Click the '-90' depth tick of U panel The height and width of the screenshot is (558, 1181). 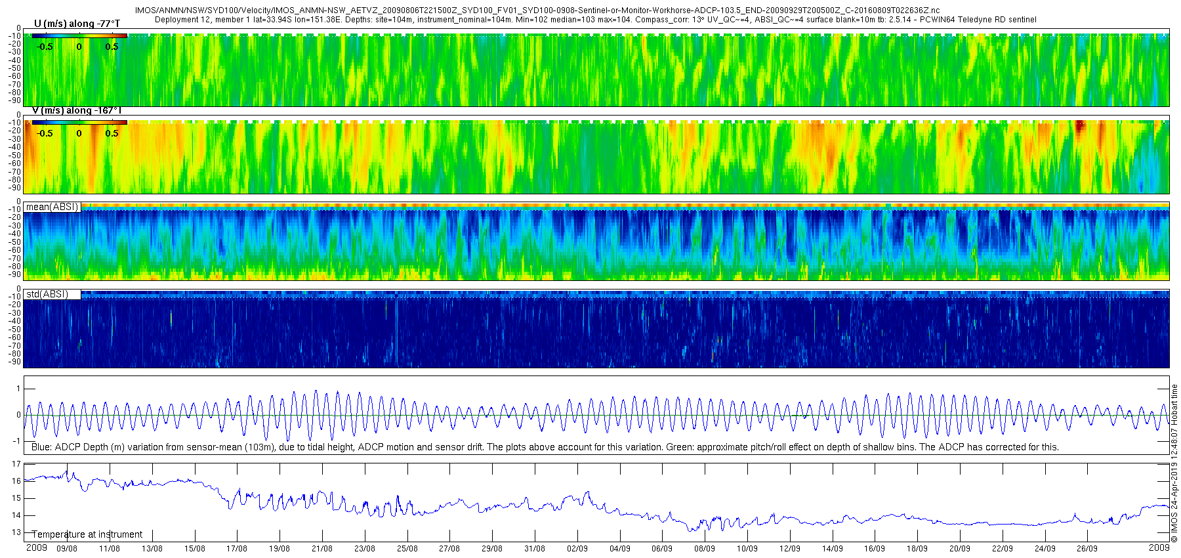point(14,100)
